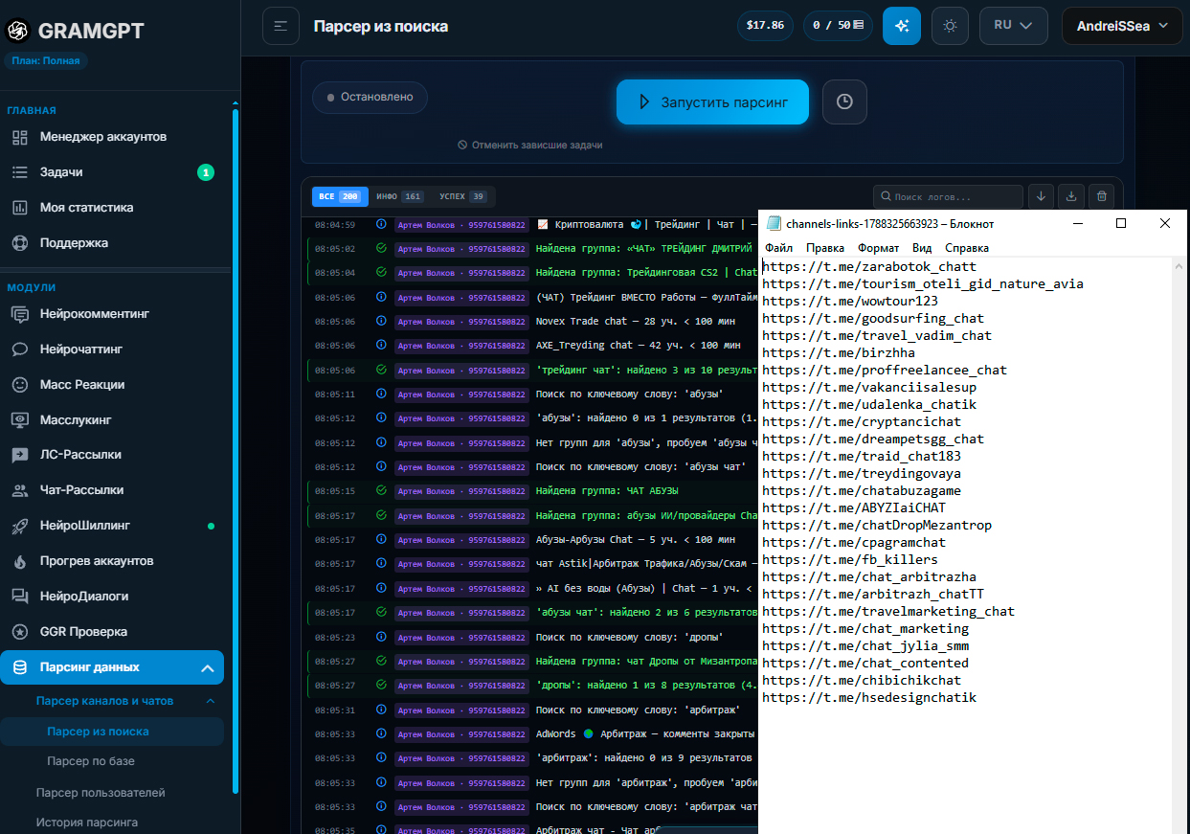
Task: Open the Формат menu in Notepad
Action: pos(878,248)
